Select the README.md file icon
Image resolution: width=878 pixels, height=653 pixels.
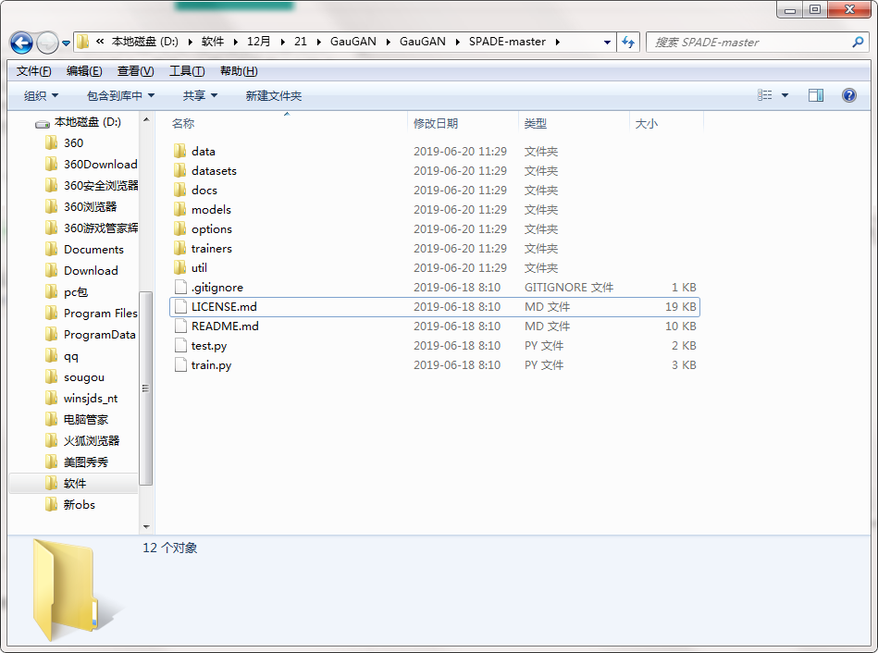coord(180,326)
